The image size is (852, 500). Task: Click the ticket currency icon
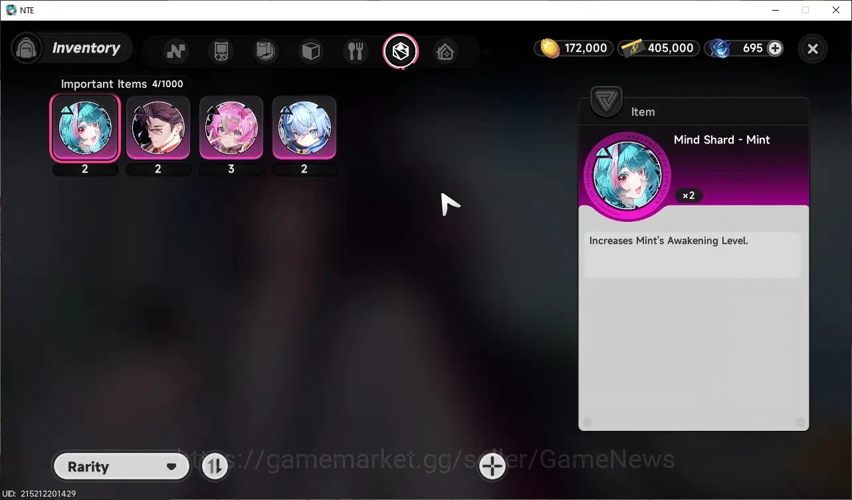point(632,48)
